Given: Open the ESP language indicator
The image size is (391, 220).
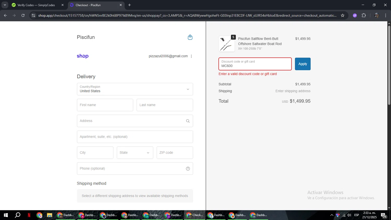Looking at the screenshot, I should coord(357,215).
